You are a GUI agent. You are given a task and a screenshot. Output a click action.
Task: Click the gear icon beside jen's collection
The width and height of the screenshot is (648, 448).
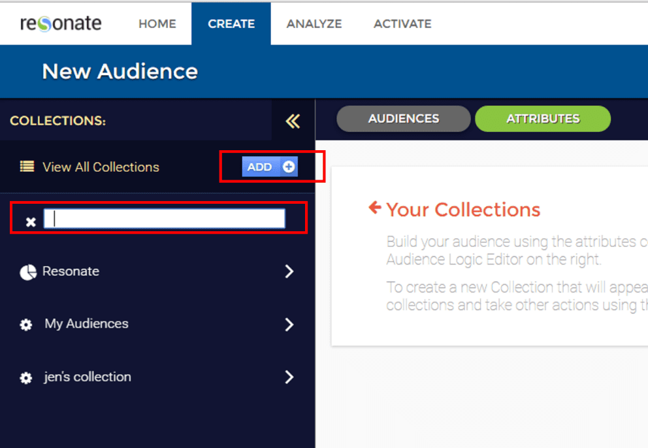click(26, 377)
